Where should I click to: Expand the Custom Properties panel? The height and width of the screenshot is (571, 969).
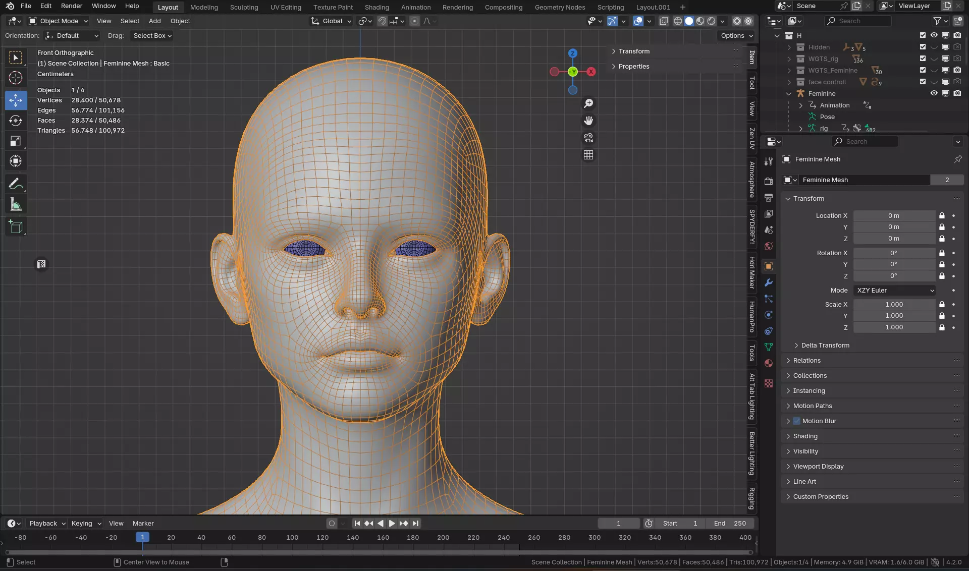coord(821,497)
